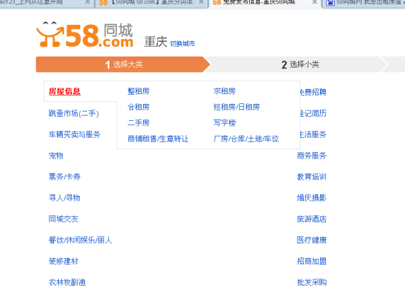
Task: Choose 写字楼 subcategory
Action: [225, 123]
